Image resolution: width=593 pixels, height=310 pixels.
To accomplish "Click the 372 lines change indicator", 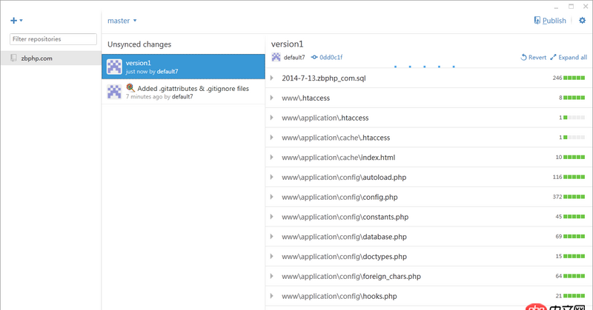I will click(x=569, y=197).
